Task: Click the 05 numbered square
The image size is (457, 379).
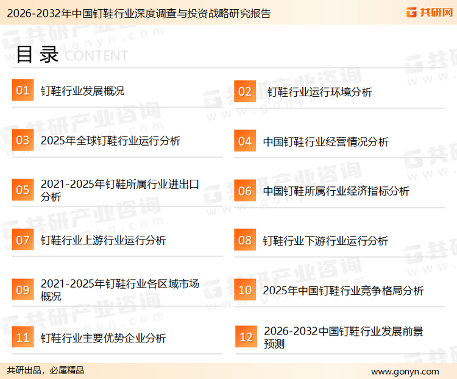Action: (x=23, y=190)
